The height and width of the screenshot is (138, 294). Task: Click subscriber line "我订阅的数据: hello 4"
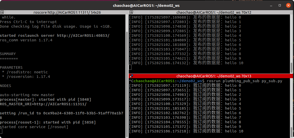pos(185,104)
